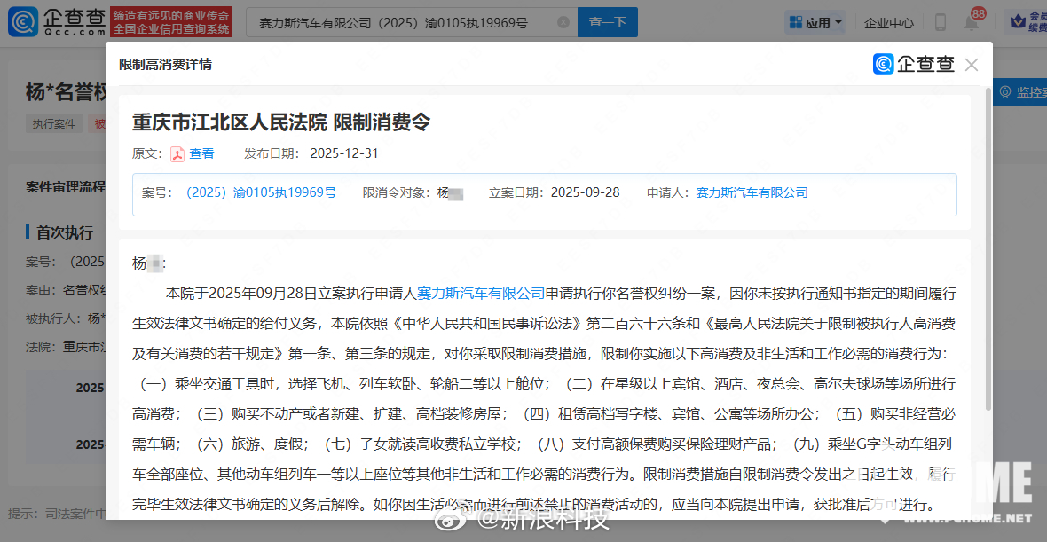Screen dimensions: 1047x542
Task: Clear the search box with the X icon
Action: click(563, 23)
